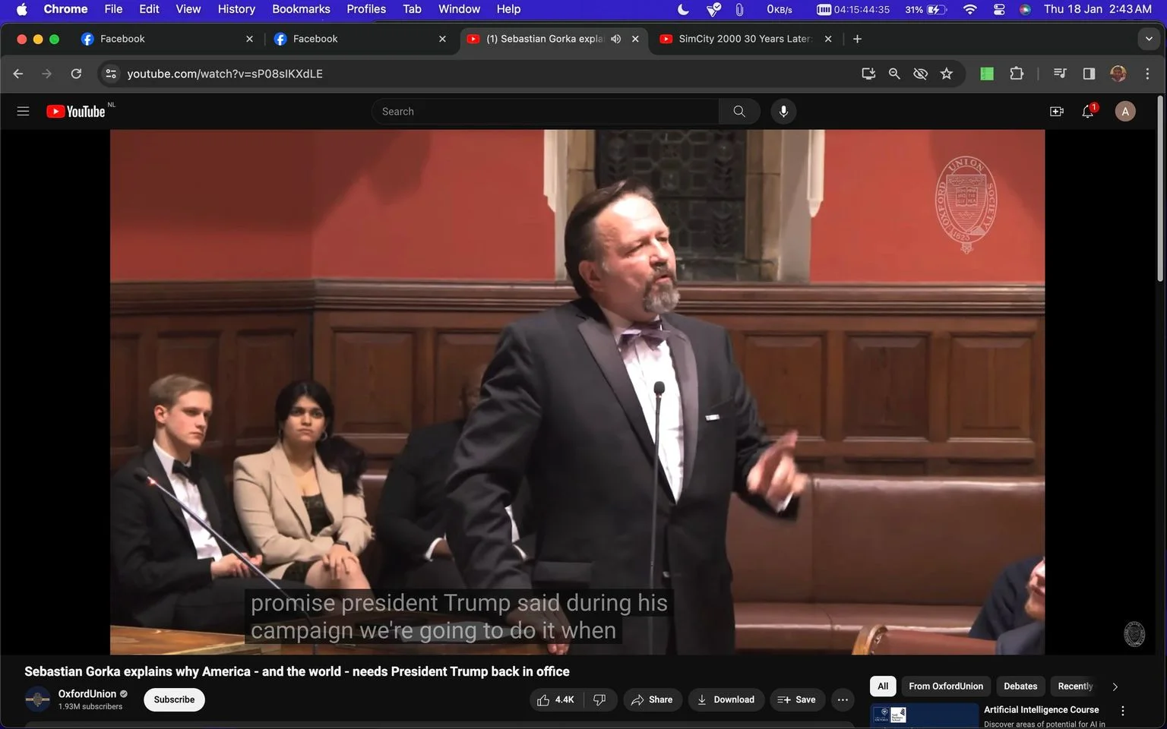
Task: Open the History menu
Action: click(236, 9)
